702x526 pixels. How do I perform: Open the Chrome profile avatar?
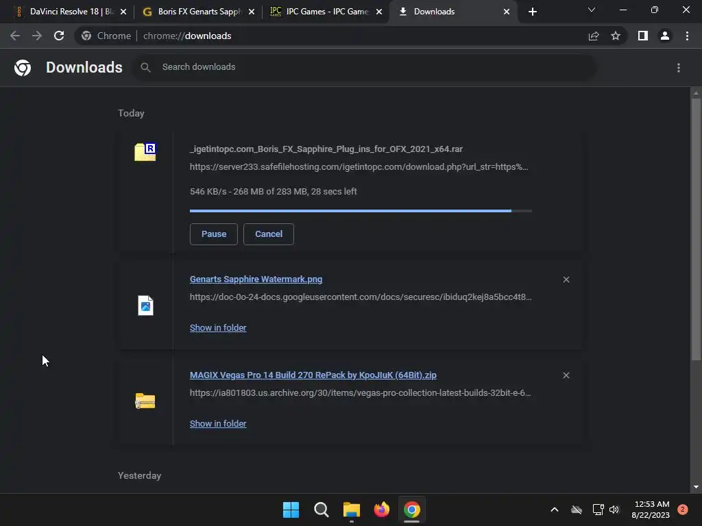tap(665, 36)
